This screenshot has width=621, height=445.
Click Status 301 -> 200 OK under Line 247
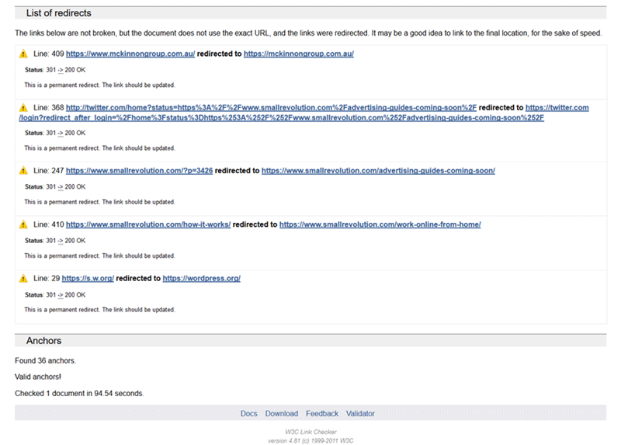(55, 186)
